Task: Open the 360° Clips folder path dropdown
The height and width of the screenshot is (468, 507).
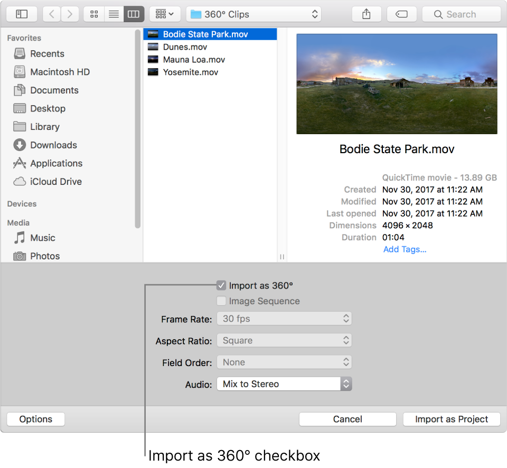Action: [253, 14]
